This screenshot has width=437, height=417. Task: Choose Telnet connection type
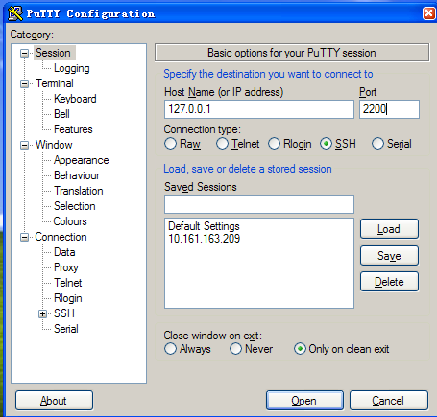pyautogui.click(x=222, y=144)
